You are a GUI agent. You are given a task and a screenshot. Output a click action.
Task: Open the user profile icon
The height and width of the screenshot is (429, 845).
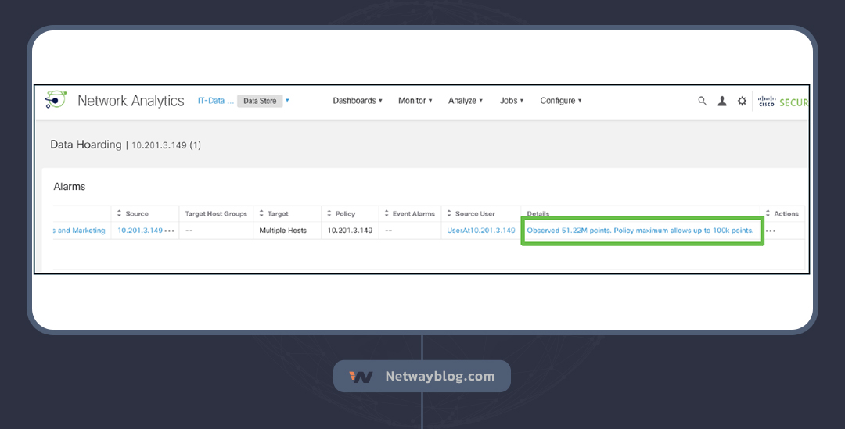(722, 101)
